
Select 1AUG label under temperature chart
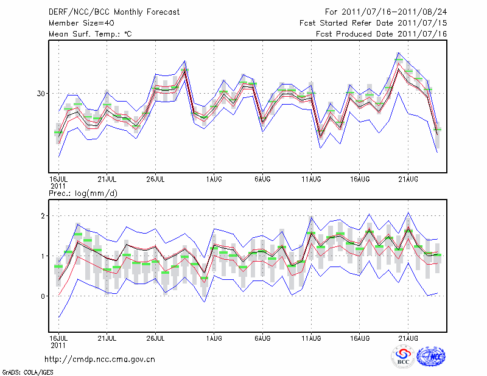coord(214,178)
